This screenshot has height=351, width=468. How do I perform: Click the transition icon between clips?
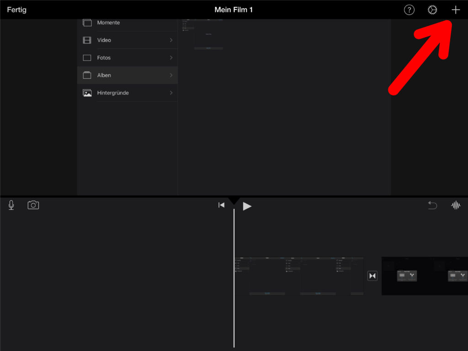tap(372, 276)
